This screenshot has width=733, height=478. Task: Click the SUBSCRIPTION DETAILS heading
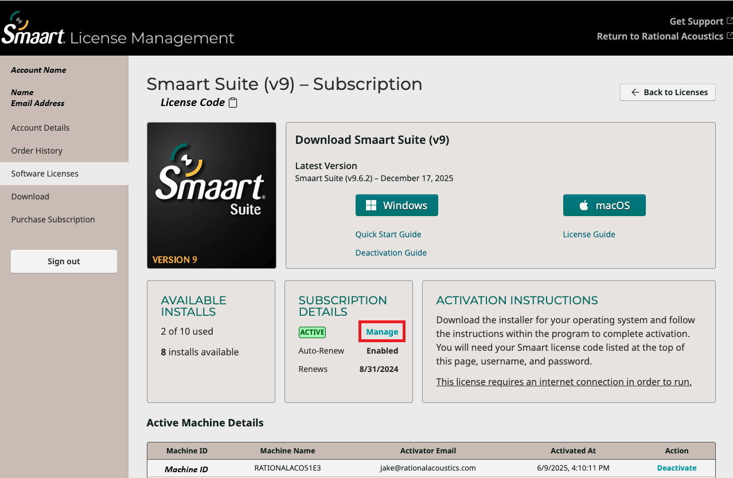[x=342, y=306]
